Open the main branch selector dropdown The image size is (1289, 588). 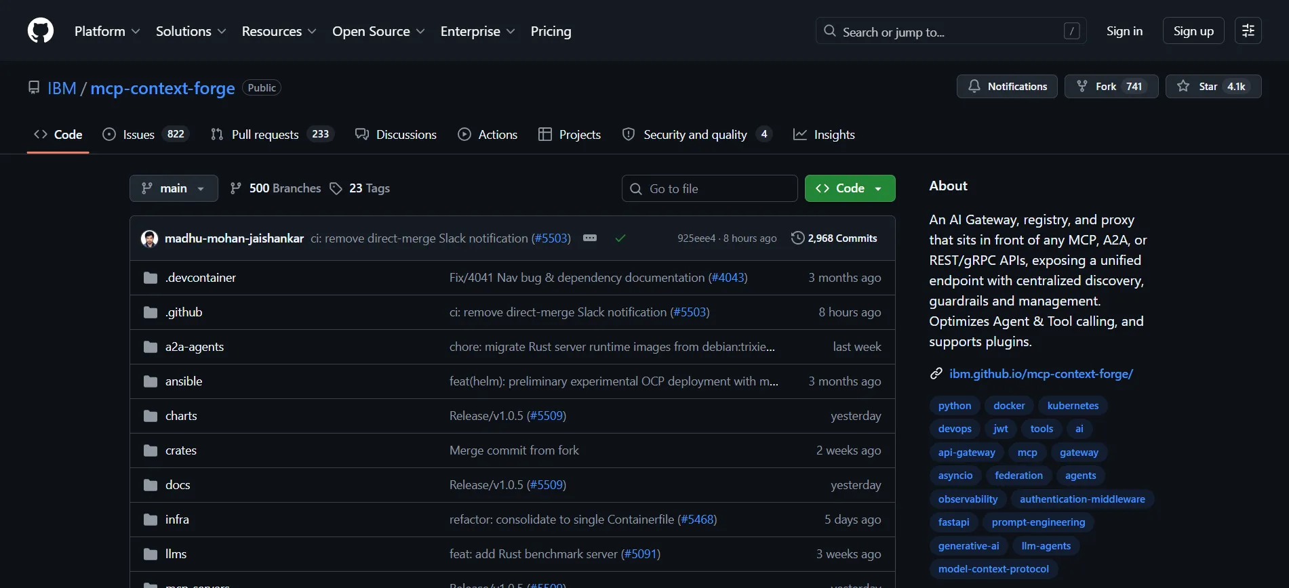(174, 188)
